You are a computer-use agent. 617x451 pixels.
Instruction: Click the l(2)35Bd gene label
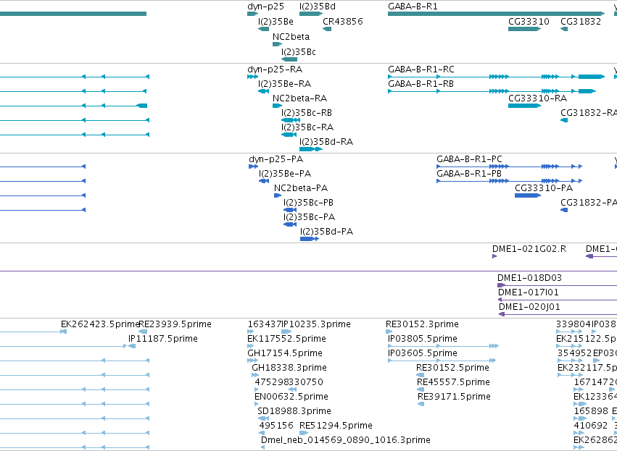318,7
